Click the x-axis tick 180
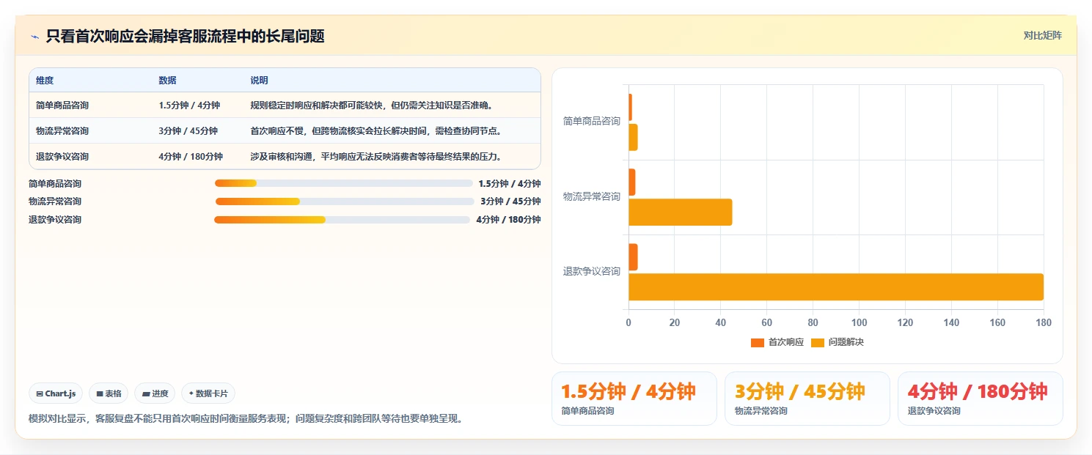 1043,322
